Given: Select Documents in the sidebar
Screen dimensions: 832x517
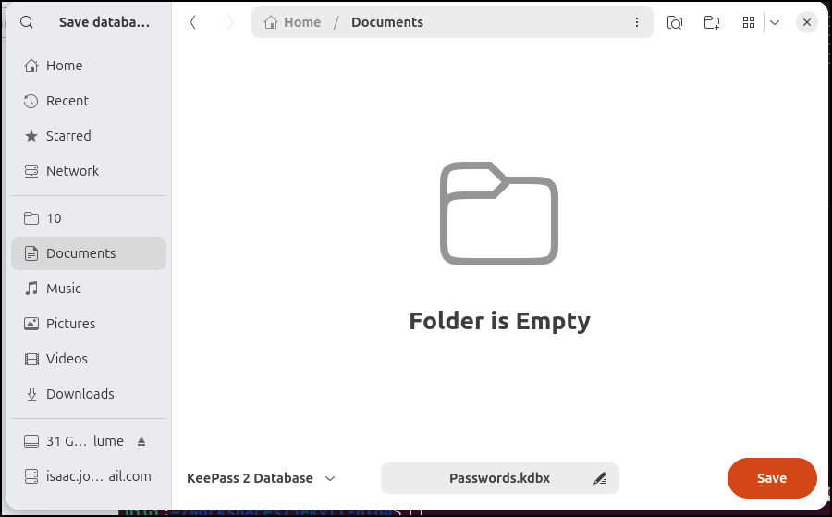Looking at the screenshot, I should tap(89, 253).
